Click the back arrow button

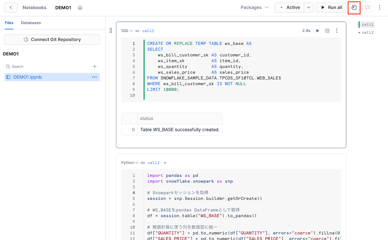11,7
